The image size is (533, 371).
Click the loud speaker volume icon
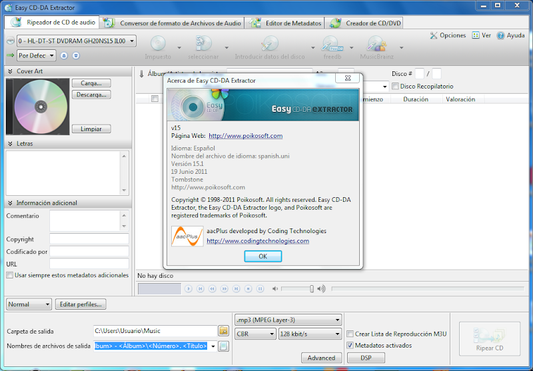[321, 289]
